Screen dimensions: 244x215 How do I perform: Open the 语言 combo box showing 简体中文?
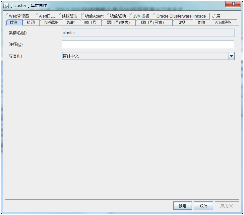[x=148, y=56]
